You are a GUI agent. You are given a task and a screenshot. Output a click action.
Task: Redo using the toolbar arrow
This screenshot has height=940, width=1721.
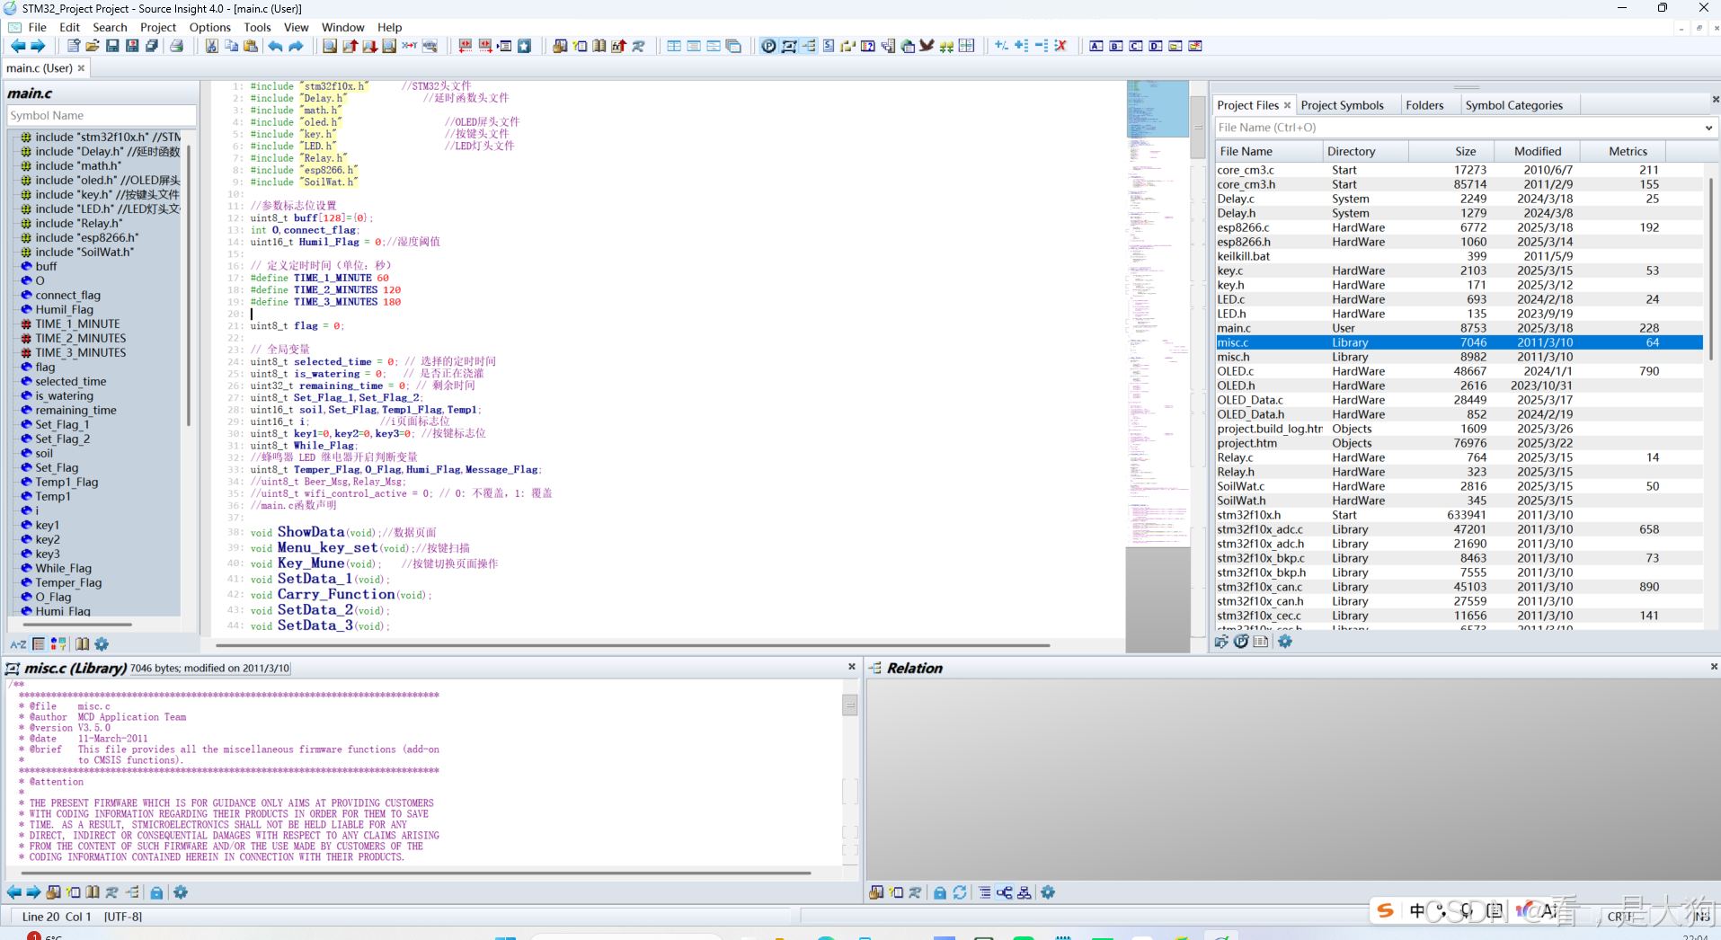296,46
